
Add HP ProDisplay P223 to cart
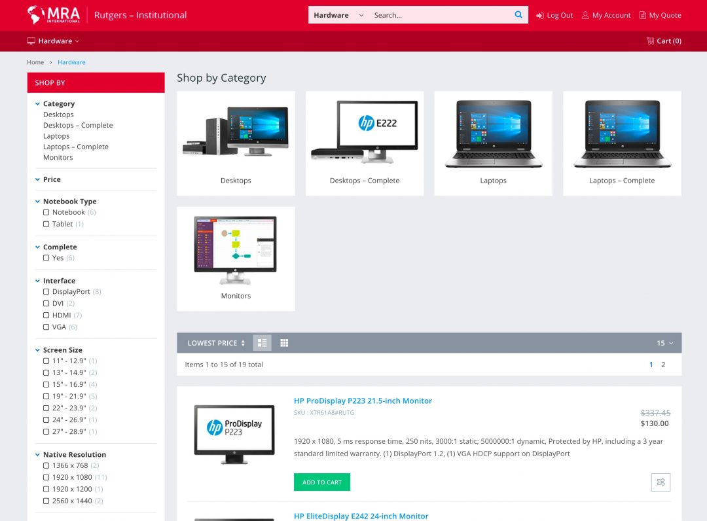pos(322,482)
